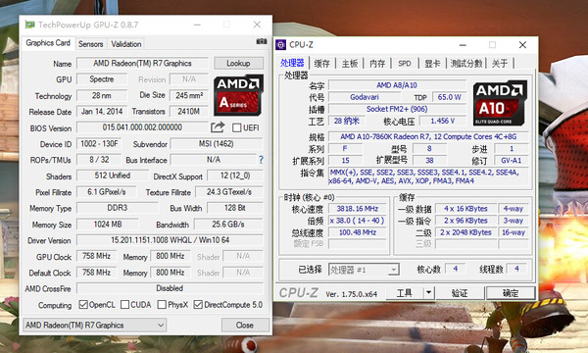Click the 工具 button in CPU-Z
The height and width of the screenshot is (353, 588).
click(x=405, y=292)
